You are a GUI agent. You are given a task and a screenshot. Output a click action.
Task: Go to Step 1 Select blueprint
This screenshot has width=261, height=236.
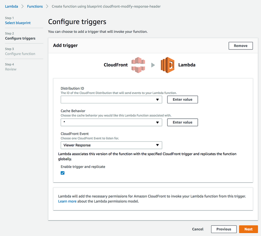click(x=18, y=23)
